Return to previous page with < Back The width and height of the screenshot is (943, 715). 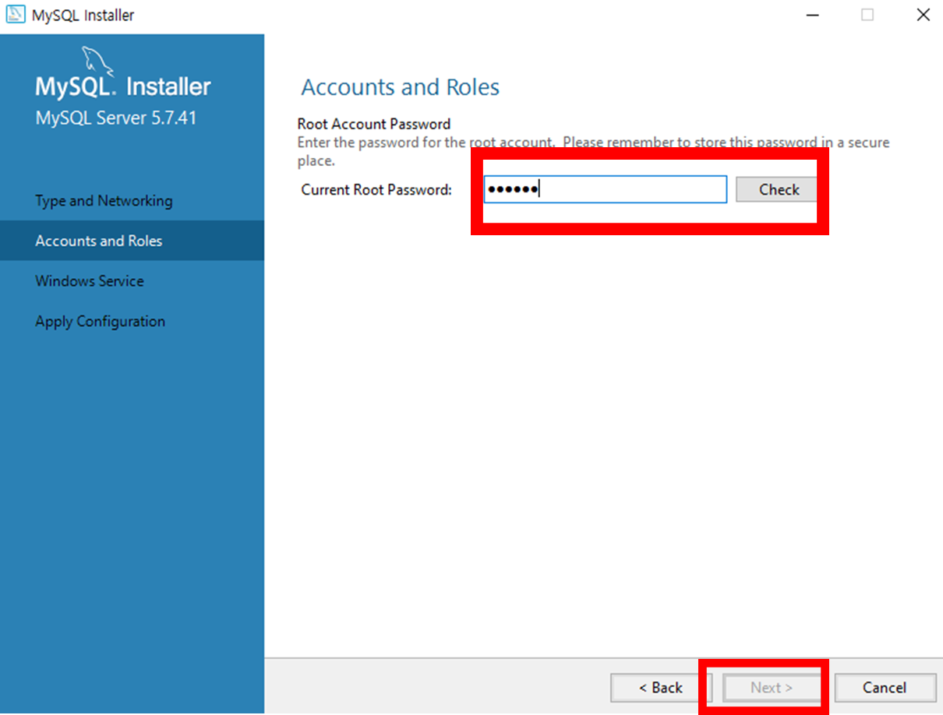[x=660, y=688]
